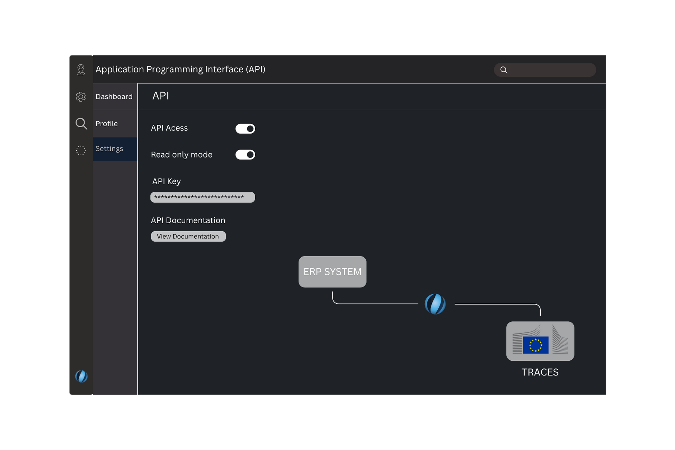The height and width of the screenshot is (450, 675).
Task: Select the Settings menu item
Action: [109, 149]
